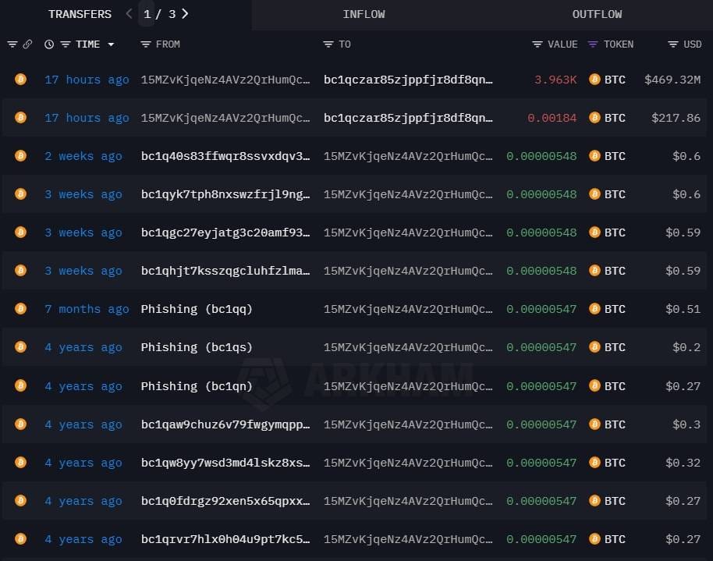Click Bitcoin chain icon on $469.32M row
Image resolution: width=713 pixels, height=561 pixels.
[x=20, y=80]
